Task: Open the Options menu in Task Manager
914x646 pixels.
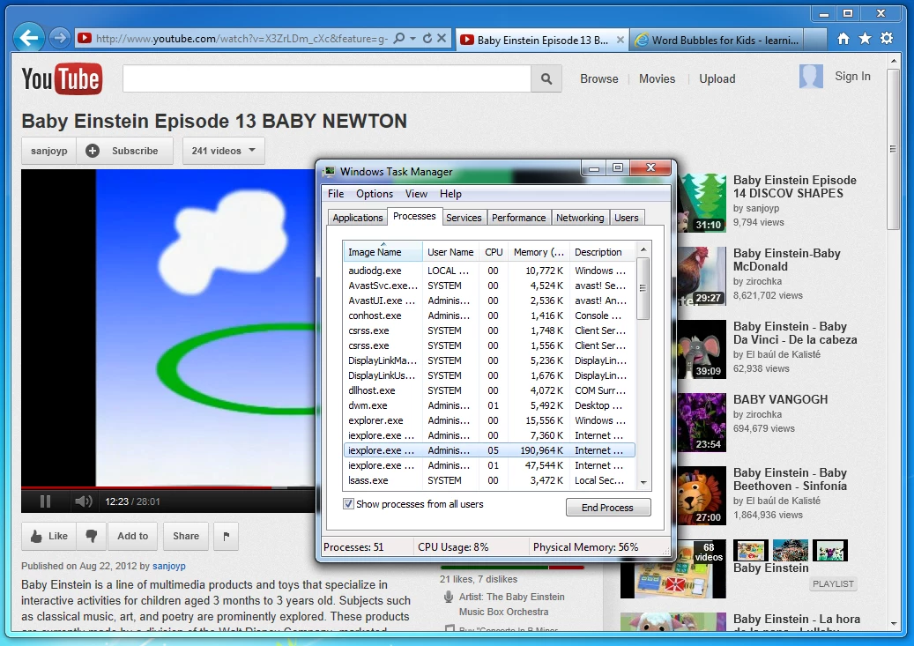Action: click(375, 194)
